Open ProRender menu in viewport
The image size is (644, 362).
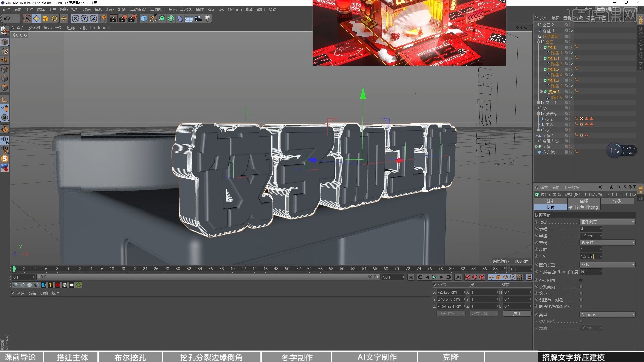point(100,28)
